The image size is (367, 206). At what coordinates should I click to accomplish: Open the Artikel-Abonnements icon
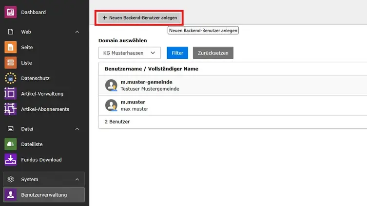(x=10, y=109)
